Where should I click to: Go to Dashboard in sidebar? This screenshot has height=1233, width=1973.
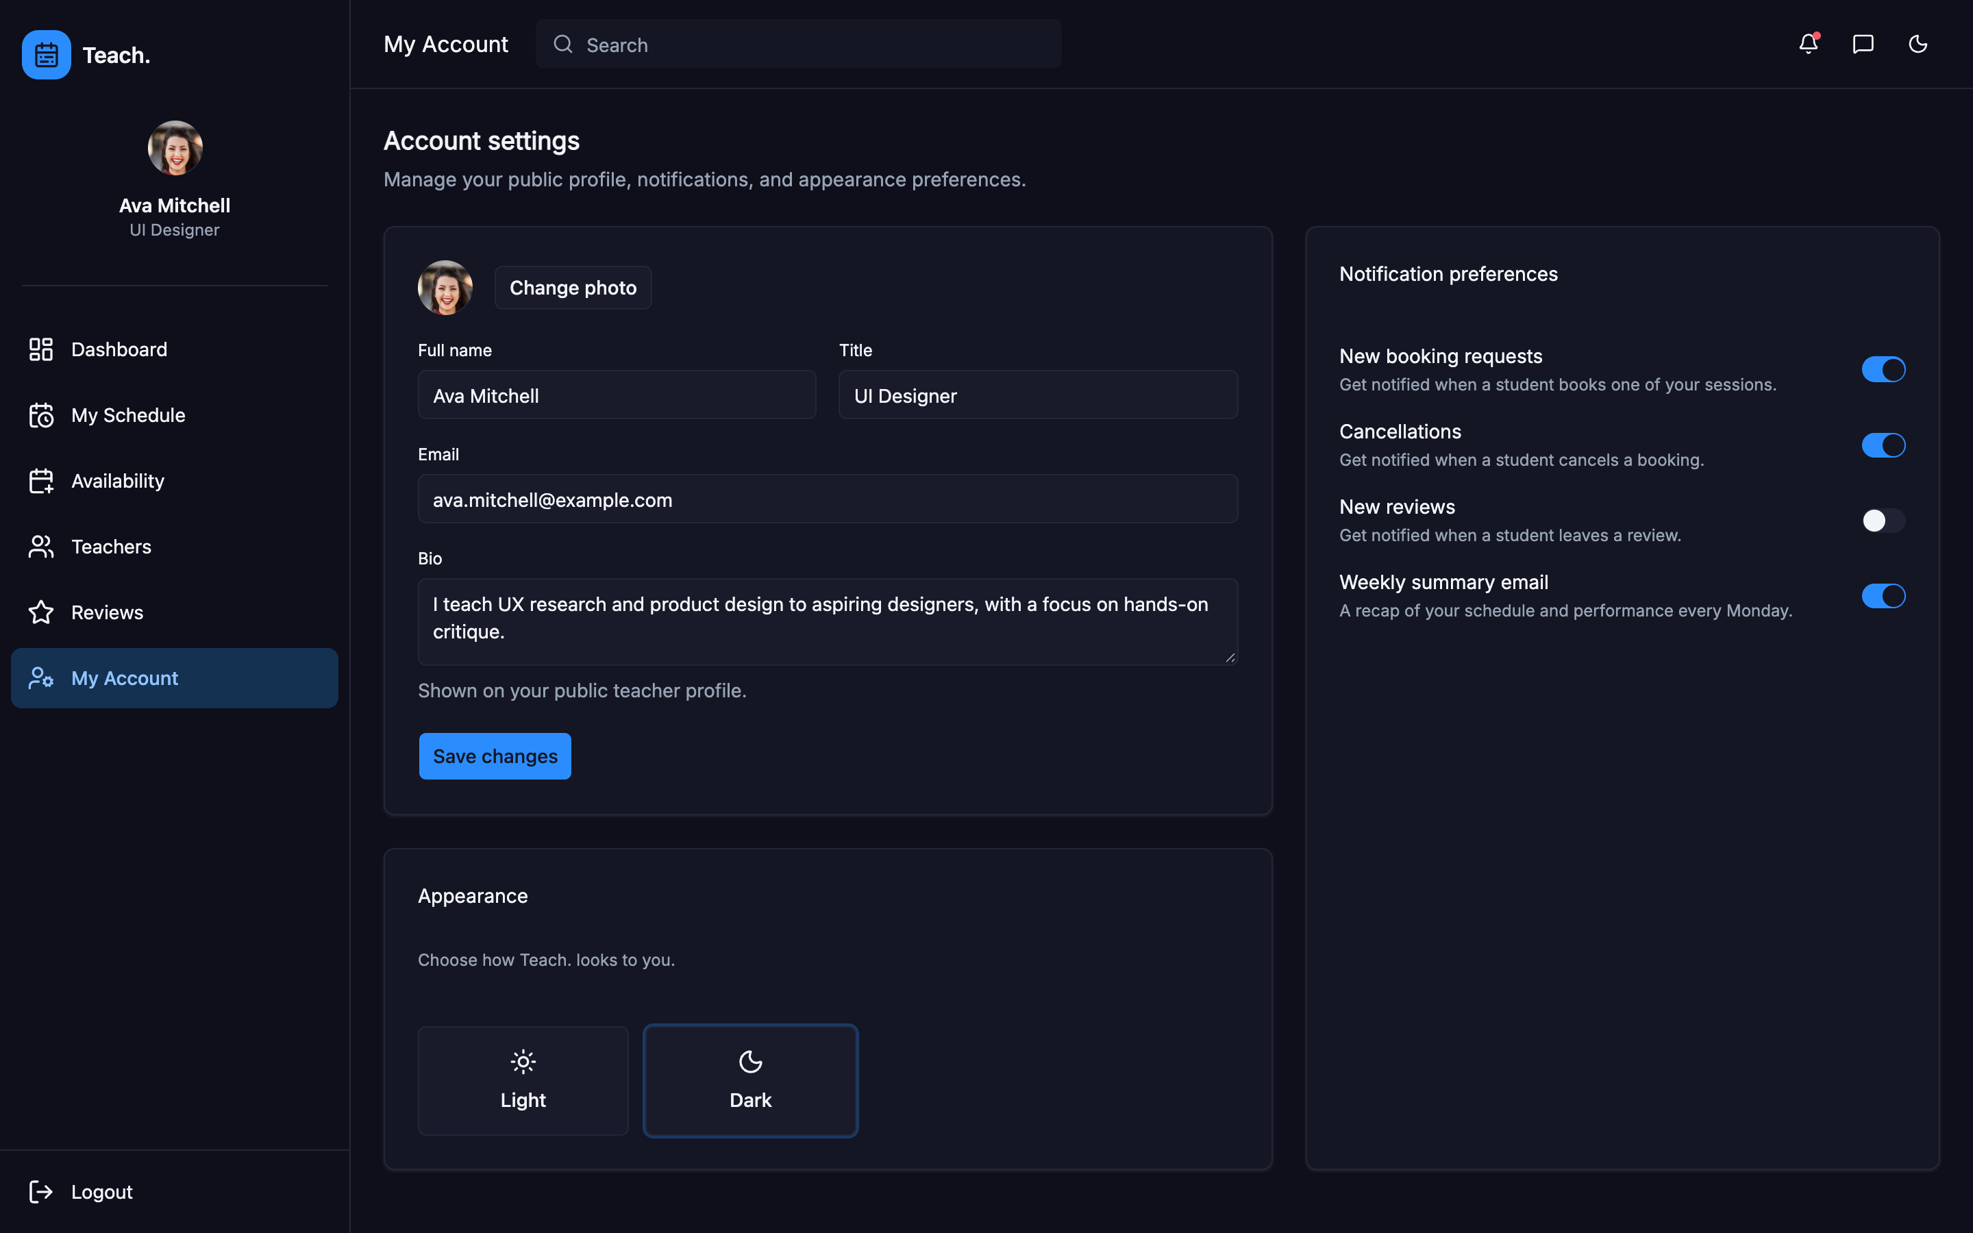[175, 349]
